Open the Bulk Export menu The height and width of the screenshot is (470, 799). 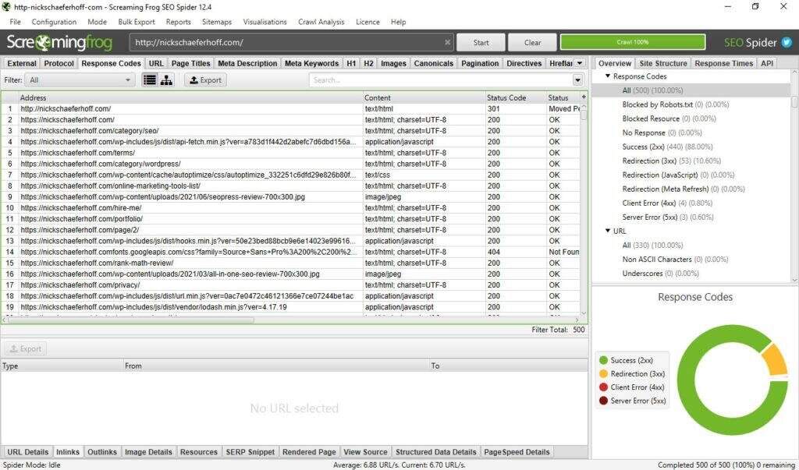137,22
